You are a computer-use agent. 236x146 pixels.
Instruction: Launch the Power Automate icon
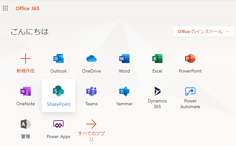(190, 91)
